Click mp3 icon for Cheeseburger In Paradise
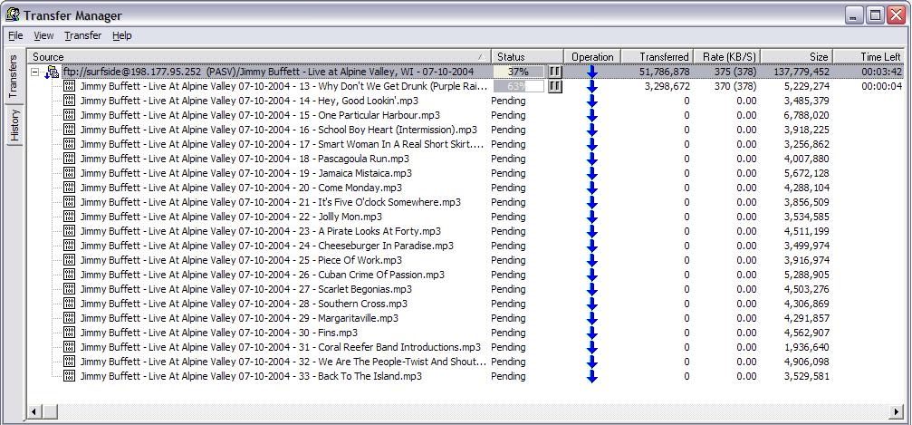Viewport: 912px width, 425px height. click(69, 246)
